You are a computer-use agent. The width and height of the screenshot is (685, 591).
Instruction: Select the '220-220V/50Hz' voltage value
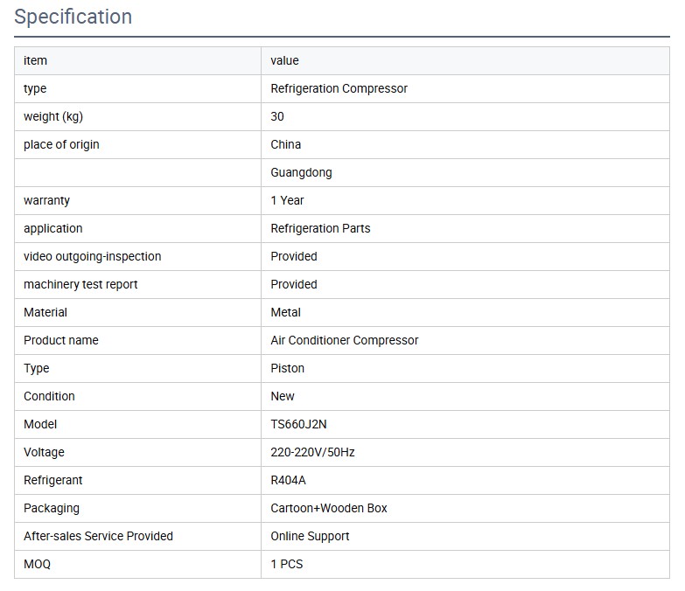(x=313, y=452)
